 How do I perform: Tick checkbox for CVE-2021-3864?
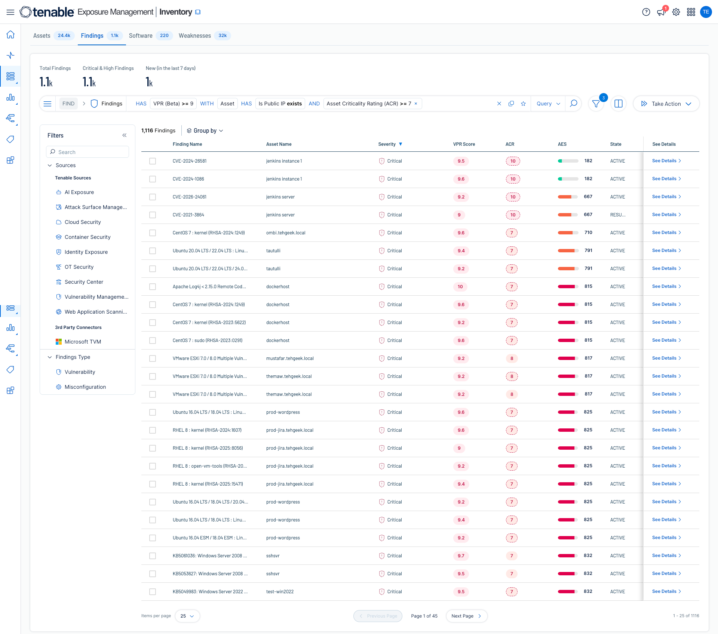coord(153,215)
